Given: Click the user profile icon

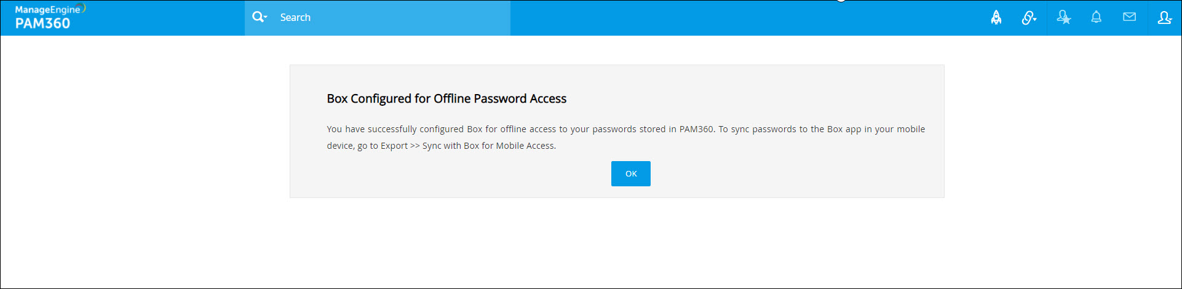Looking at the screenshot, I should [x=1163, y=17].
